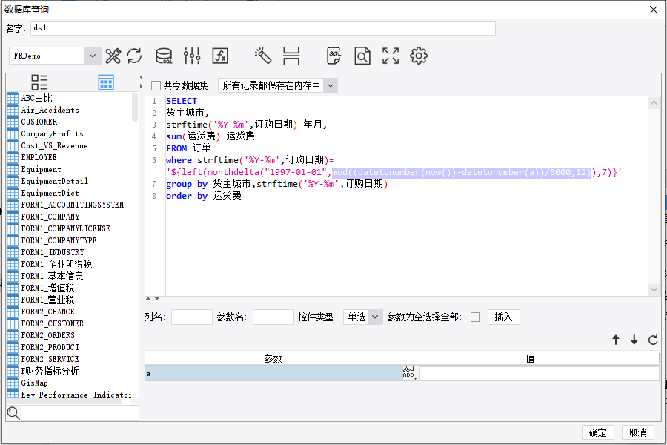Image resolution: width=667 pixels, height=445 pixels.
Task: Click the database connection tools icon
Action: pos(113,56)
